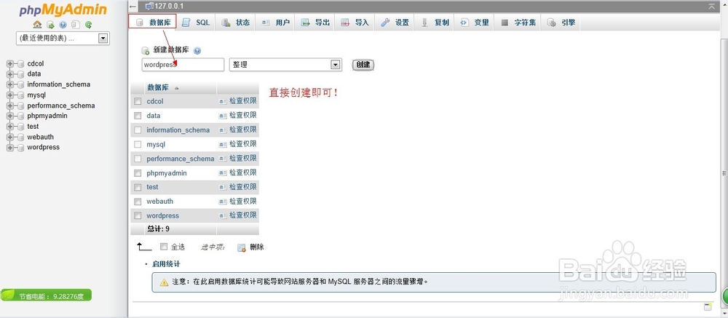
Task: Switch to the 导出 export tab
Action: point(315,23)
